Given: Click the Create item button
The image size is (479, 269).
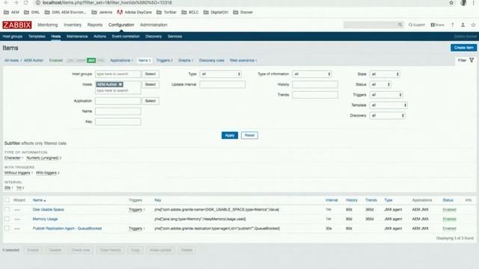Looking at the screenshot, I should point(463,48).
